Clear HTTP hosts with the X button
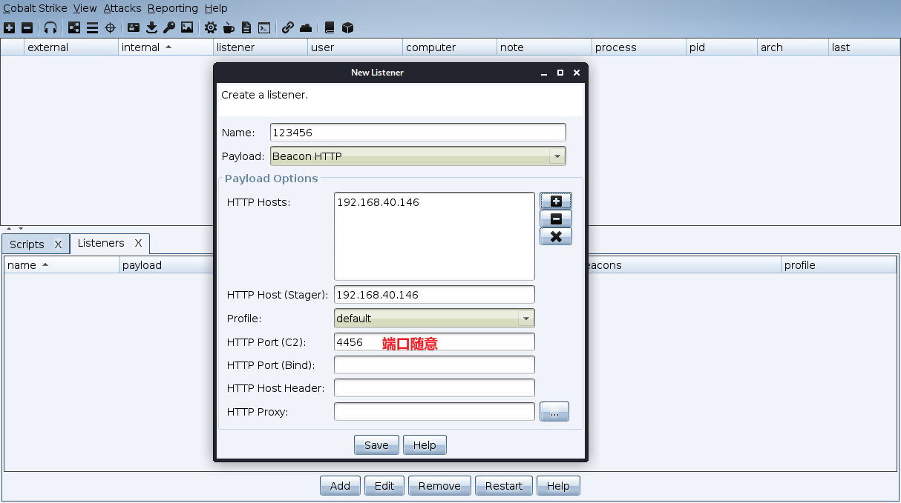This screenshot has width=901, height=503. point(556,236)
